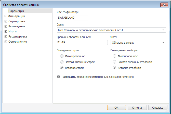This screenshot has width=171, height=114.
Task: Expand the Оформление tree node
Action: click(x=6, y=42)
